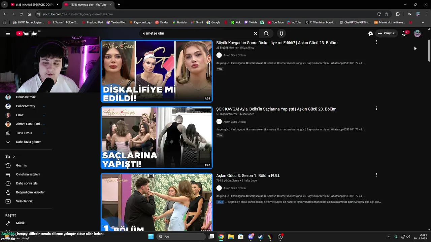Open ŞOK KAVGA! Ayla, Belis'in video title

click(276, 109)
